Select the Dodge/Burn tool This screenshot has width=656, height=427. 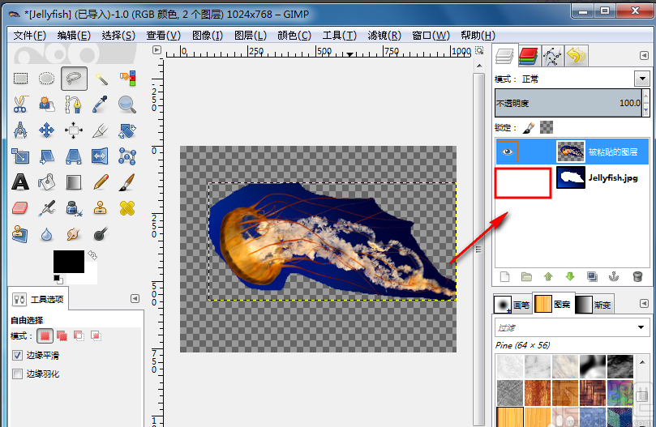click(x=101, y=234)
